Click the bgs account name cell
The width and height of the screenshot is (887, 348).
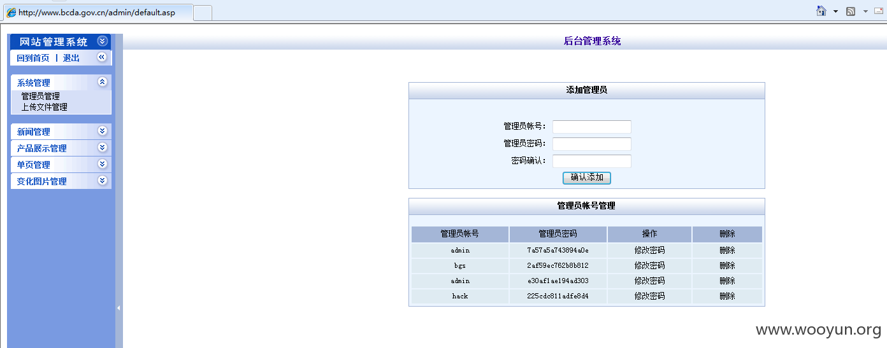459,265
